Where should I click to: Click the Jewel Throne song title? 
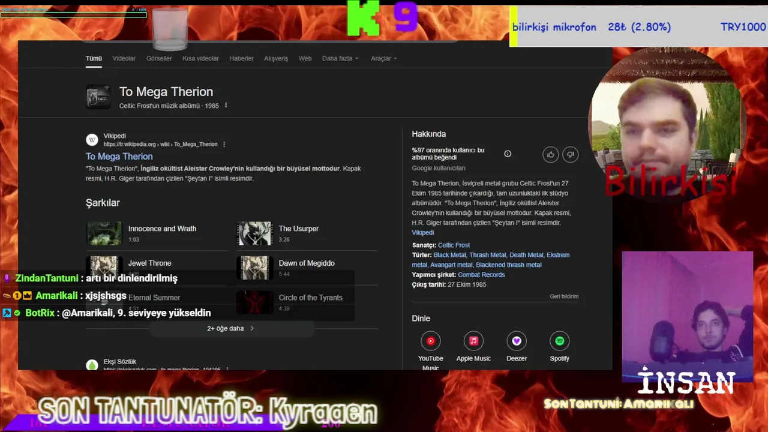pyautogui.click(x=149, y=263)
